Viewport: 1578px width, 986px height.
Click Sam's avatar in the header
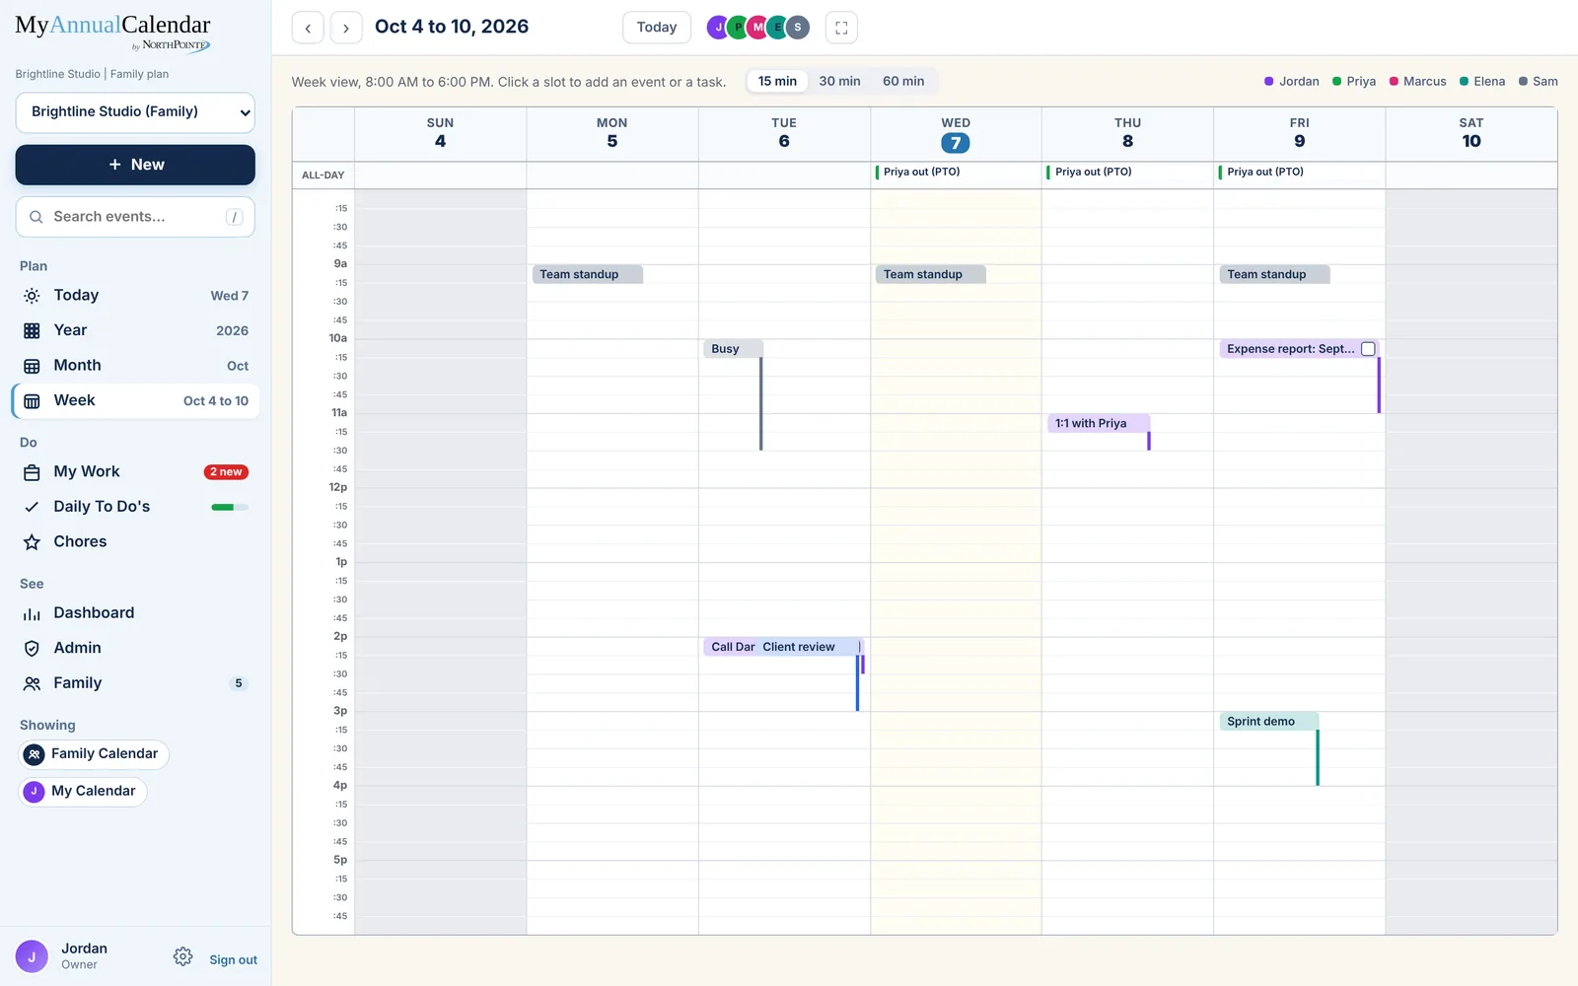tap(798, 28)
